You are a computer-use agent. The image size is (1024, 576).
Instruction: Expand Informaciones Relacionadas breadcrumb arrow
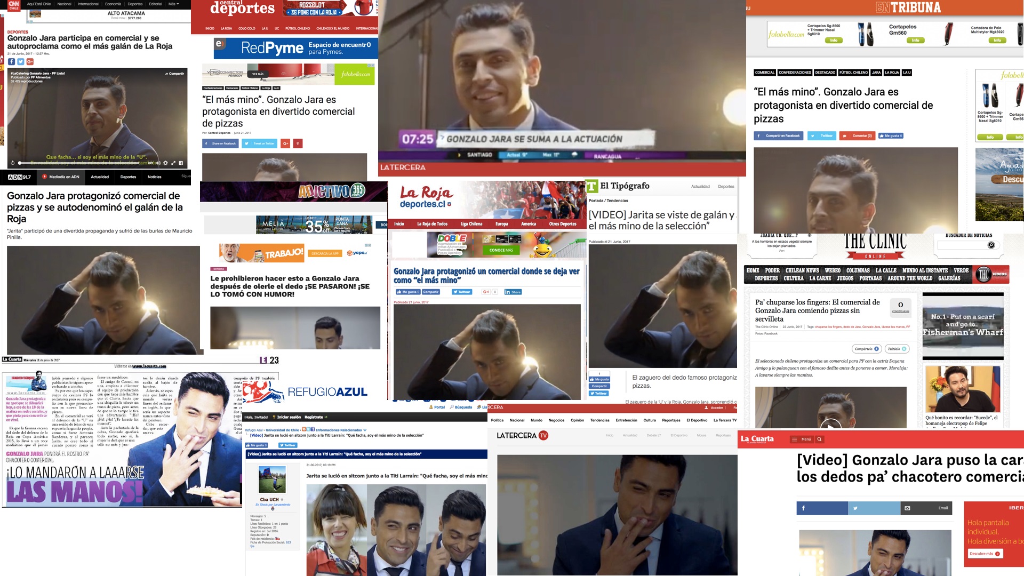point(365,430)
